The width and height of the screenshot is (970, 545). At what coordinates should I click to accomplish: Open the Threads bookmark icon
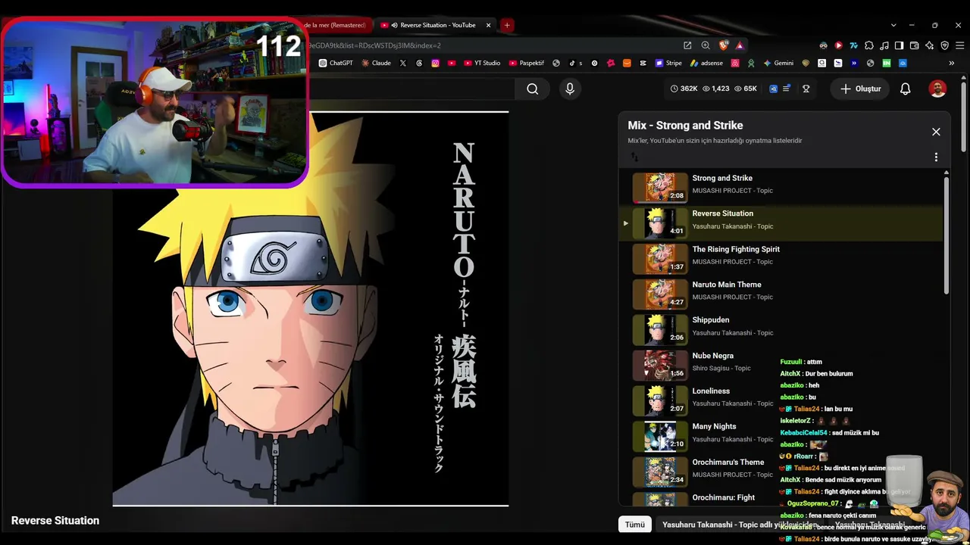(419, 63)
